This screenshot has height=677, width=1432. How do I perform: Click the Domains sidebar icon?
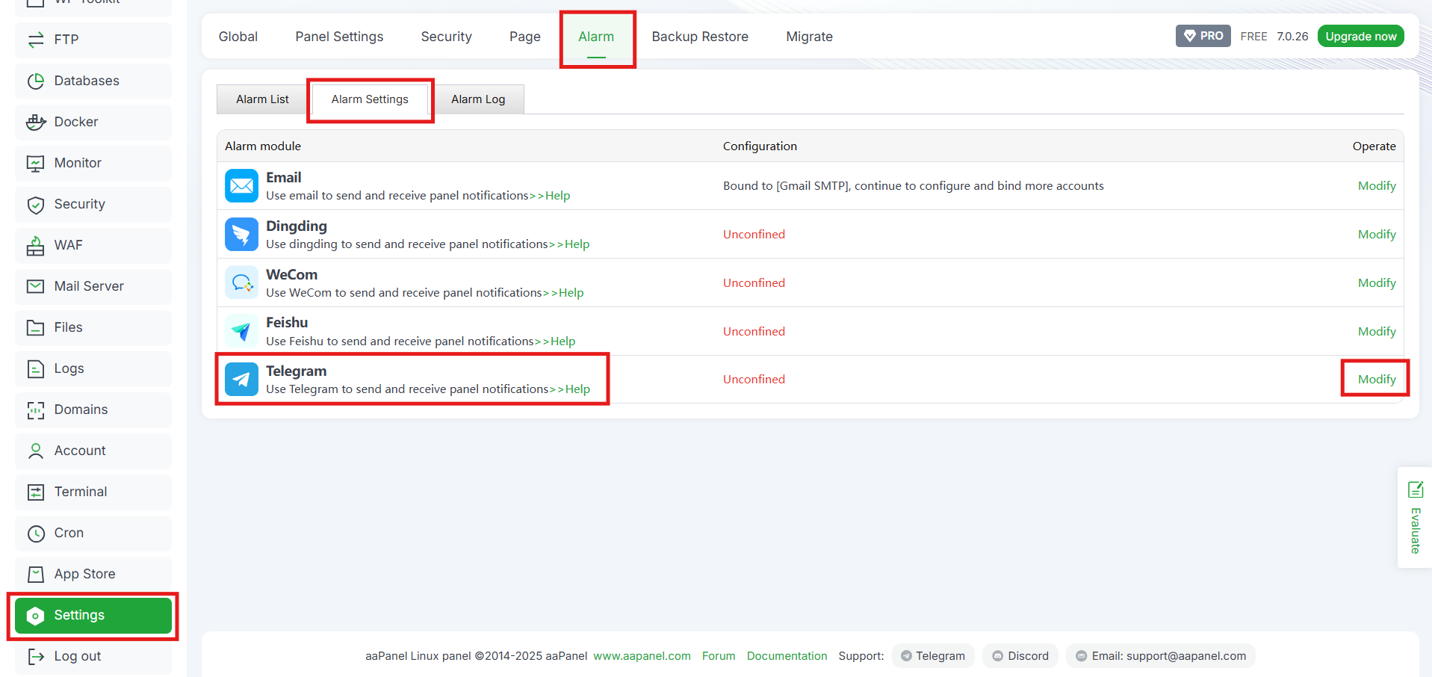click(35, 409)
